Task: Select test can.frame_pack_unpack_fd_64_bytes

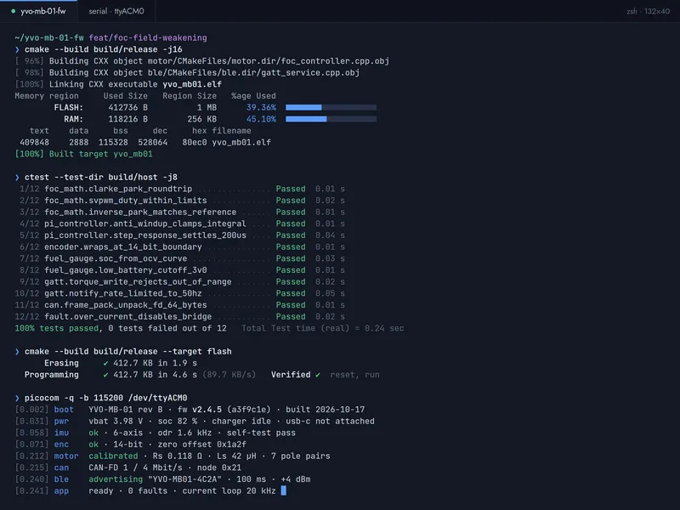Action: pos(125,305)
